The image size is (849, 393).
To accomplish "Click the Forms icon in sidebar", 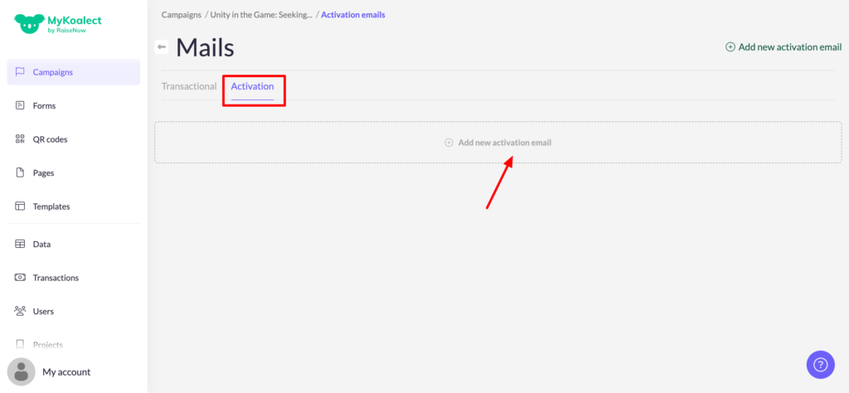I will (20, 105).
